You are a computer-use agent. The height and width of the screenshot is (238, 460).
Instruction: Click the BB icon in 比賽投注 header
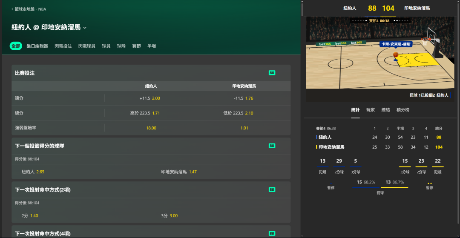point(272,73)
